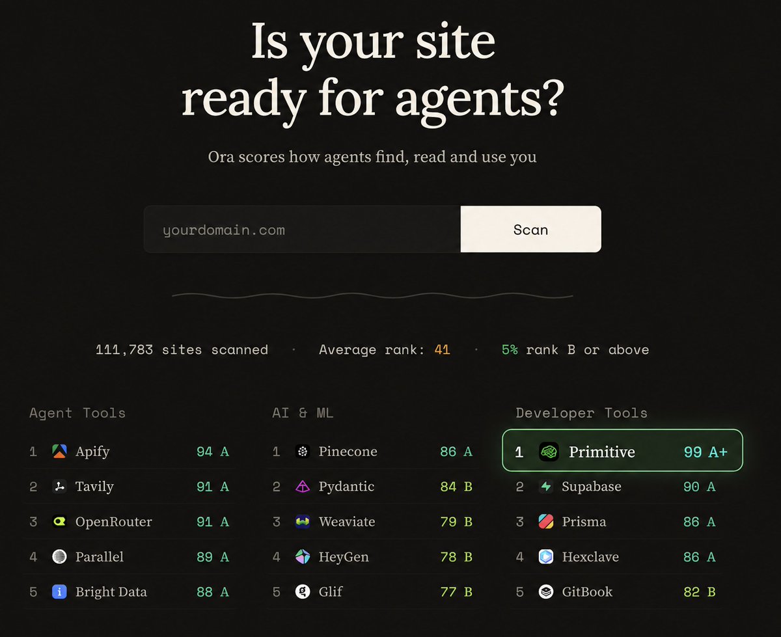
Task: Select the Agent Tools category heading
Action: click(77, 413)
